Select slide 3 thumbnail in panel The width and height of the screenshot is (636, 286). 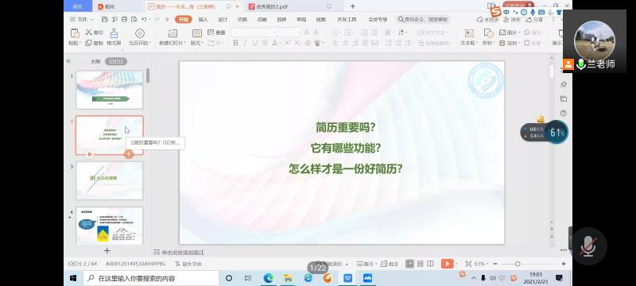pos(110,180)
